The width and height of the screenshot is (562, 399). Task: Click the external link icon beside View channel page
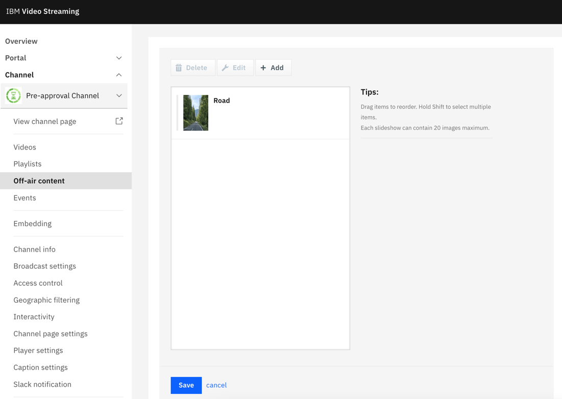tap(119, 121)
